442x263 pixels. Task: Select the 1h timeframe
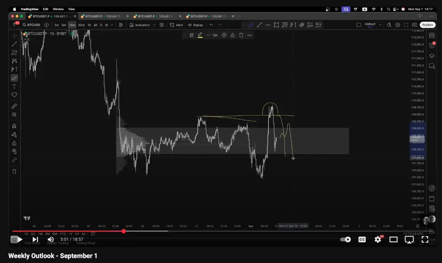(x=89, y=25)
